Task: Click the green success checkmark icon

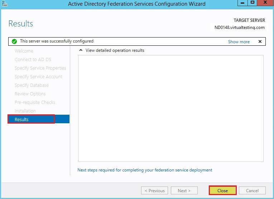Action: coord(14,41)
